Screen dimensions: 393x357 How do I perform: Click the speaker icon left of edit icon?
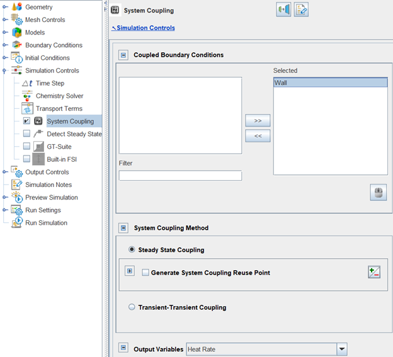(x=283, y=10)
